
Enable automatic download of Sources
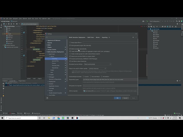[83, 76]
